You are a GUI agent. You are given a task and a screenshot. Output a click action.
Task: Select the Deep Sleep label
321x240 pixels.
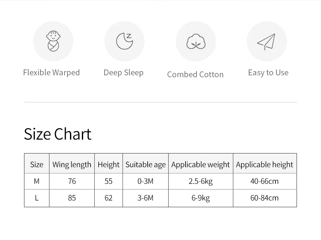pyautogui.click(x=124, y=73)
